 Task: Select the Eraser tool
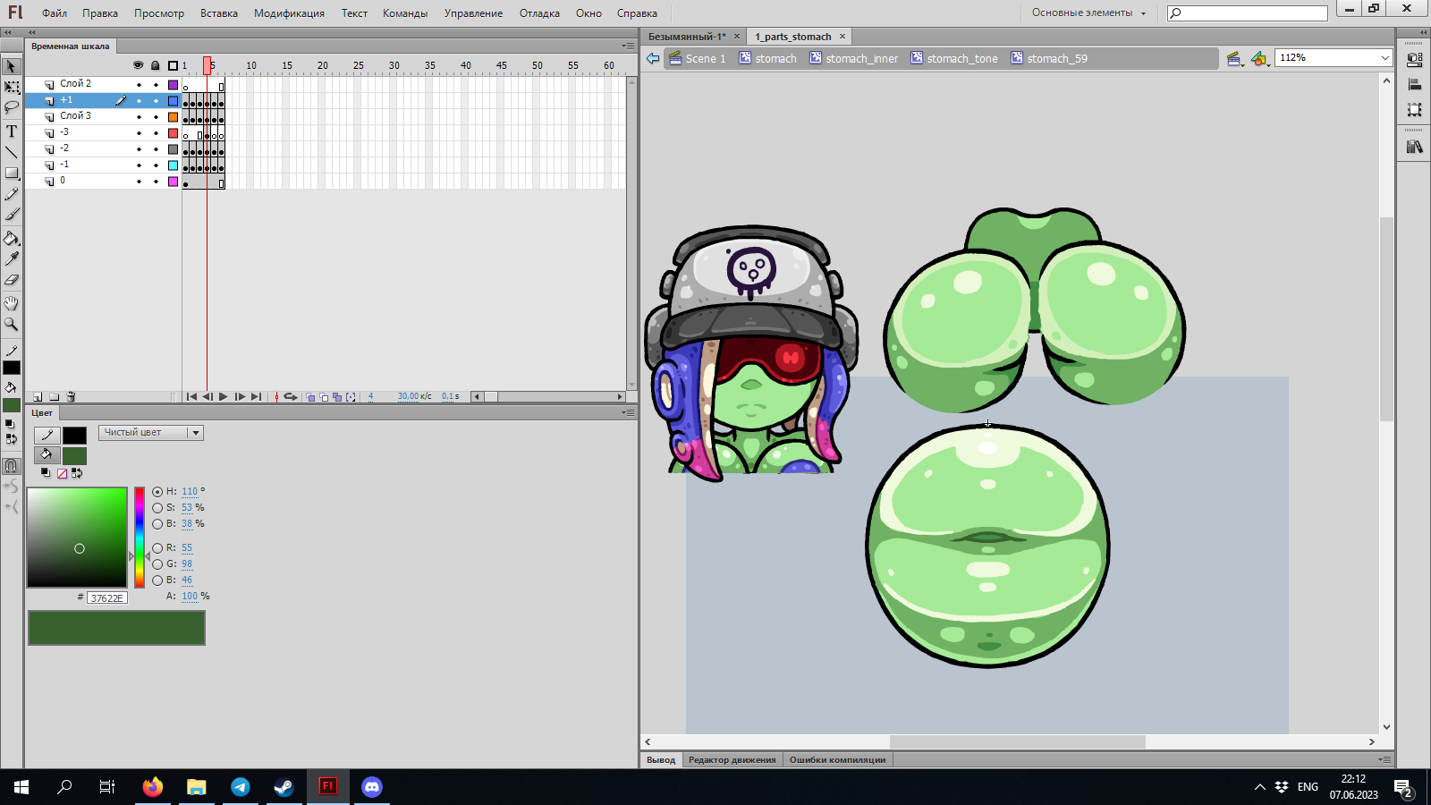(12, 280)
